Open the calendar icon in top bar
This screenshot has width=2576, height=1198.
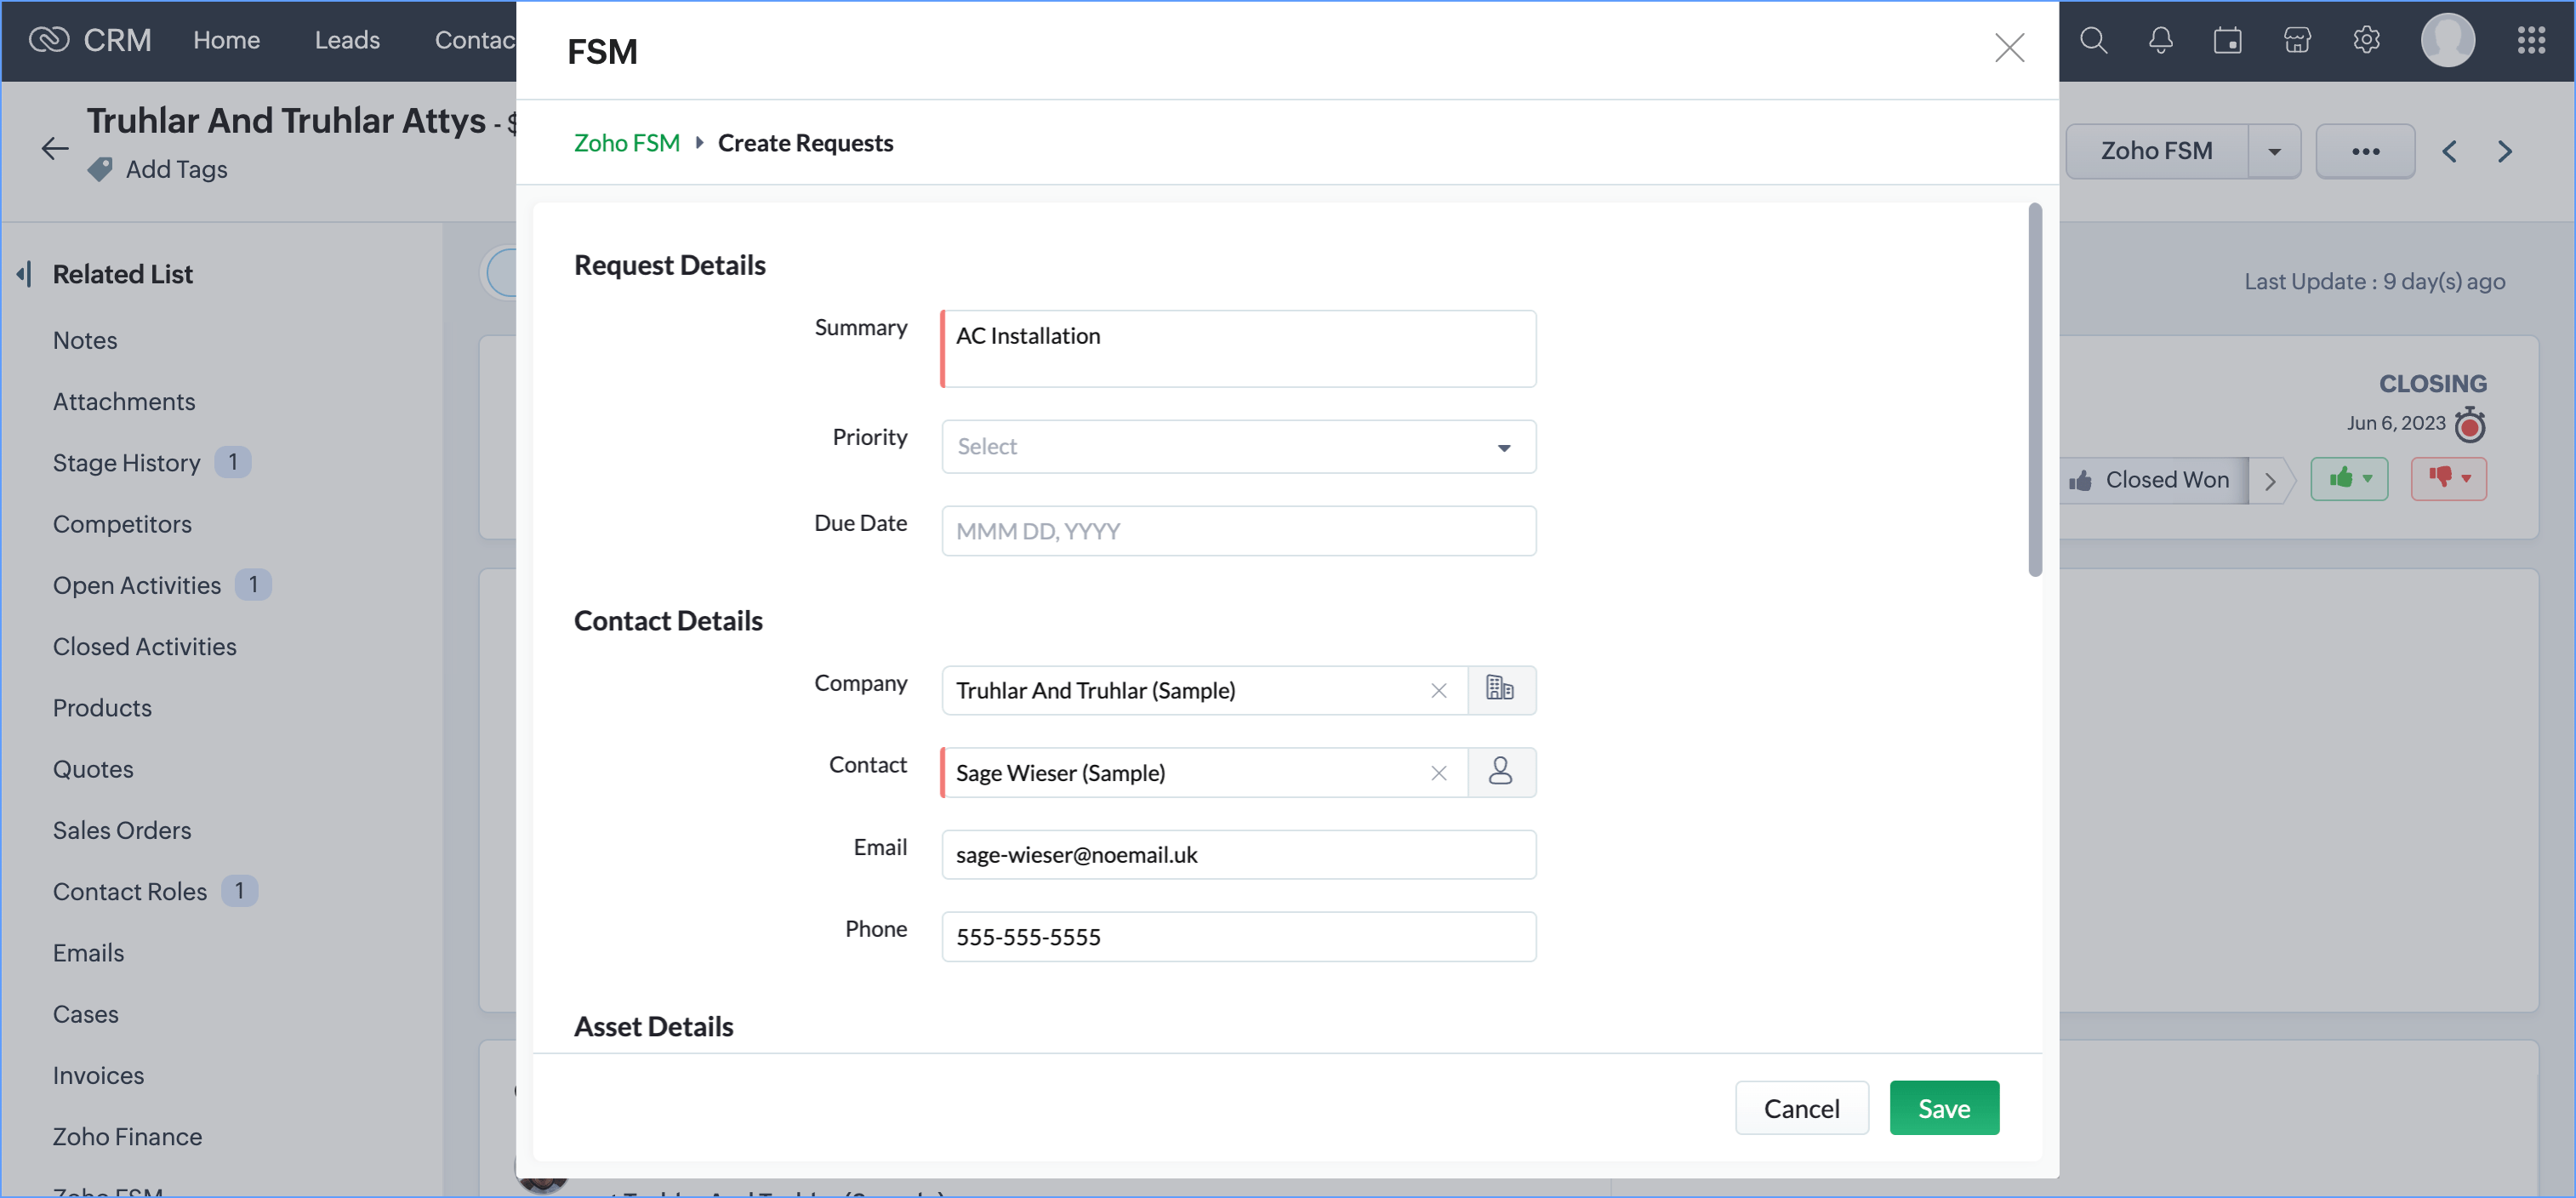tap(2227, 40)
